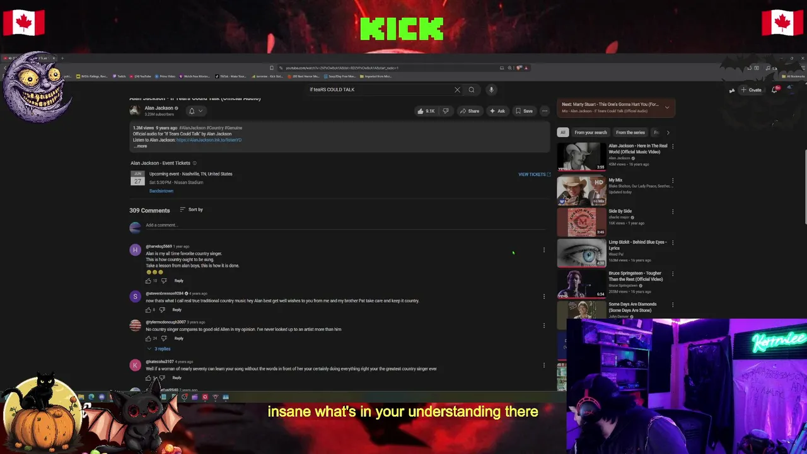Open the Side By Side video thumbnail
Viewport: 807px width, 454px height.
point(581,222)
